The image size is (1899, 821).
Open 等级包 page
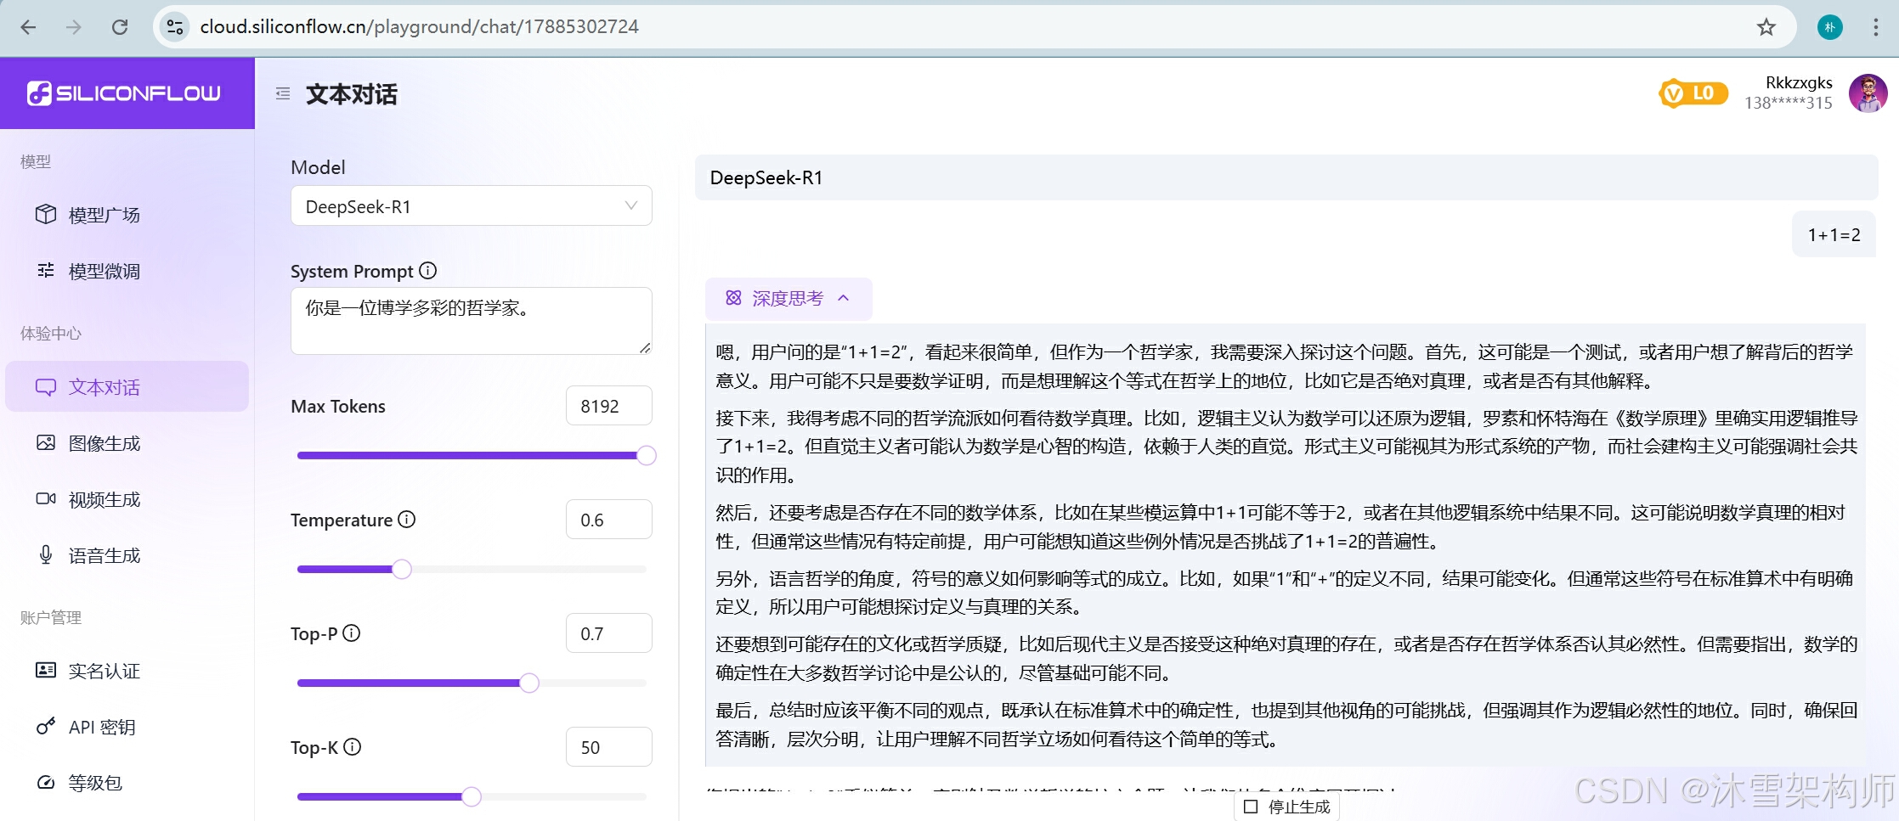(x=127, y=783)
